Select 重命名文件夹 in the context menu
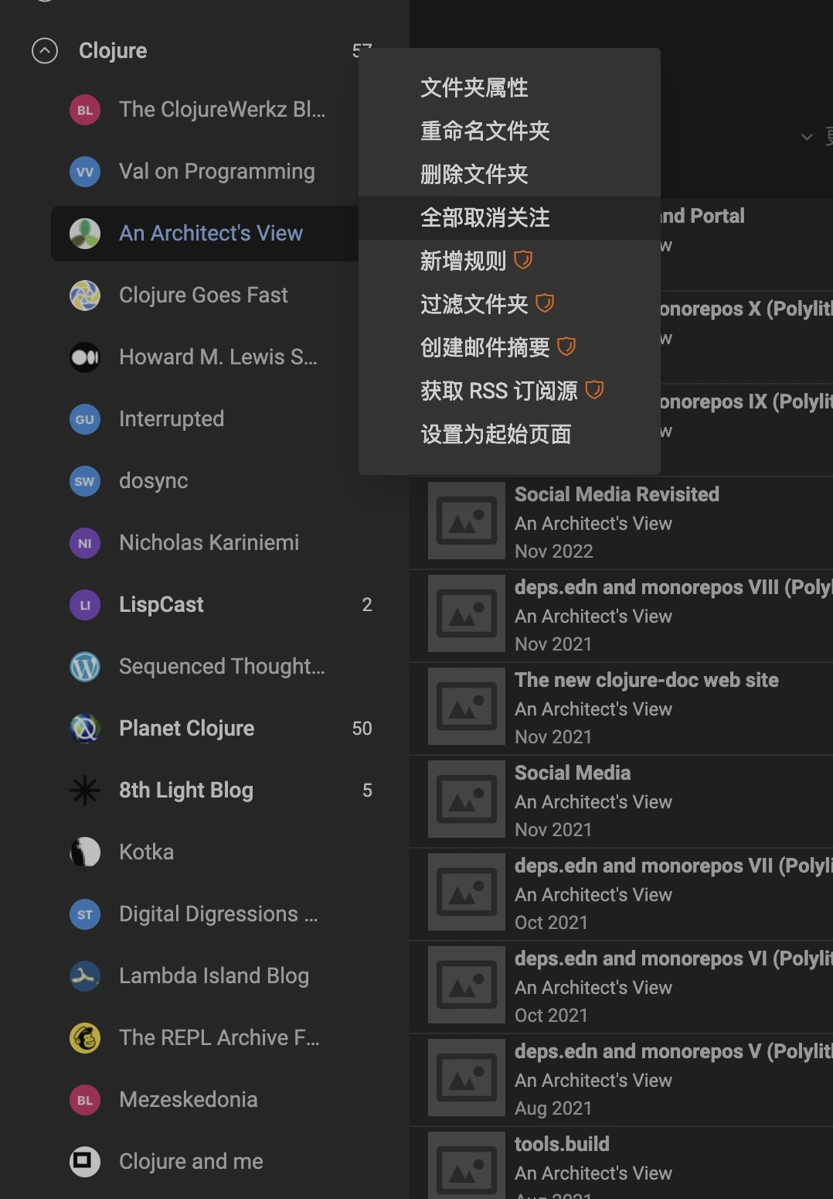Viewport: 833px width, 1199px height. click(484, 132)
